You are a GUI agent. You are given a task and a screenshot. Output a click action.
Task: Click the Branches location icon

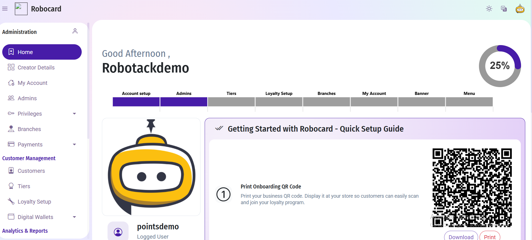coord(11,129)
